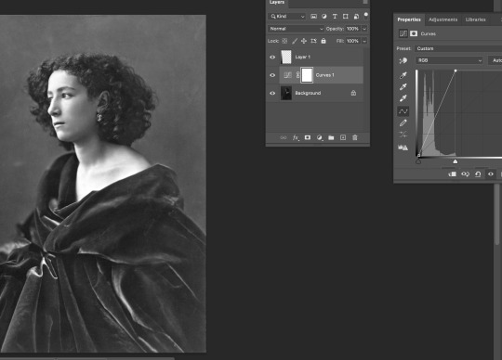Viewport: 502px width, 360px height.
Task: Click the on-image targeted adjustment tool
Action: click(x=403, y=60)
